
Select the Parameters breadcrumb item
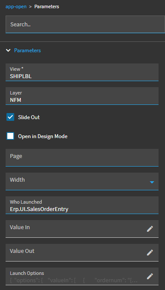47,6
